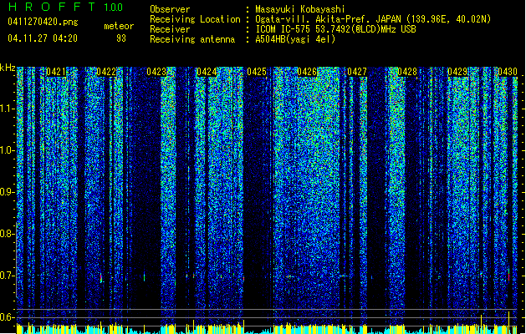Click the 0421 time marker

pyautogui.click(x=56, y=72)
